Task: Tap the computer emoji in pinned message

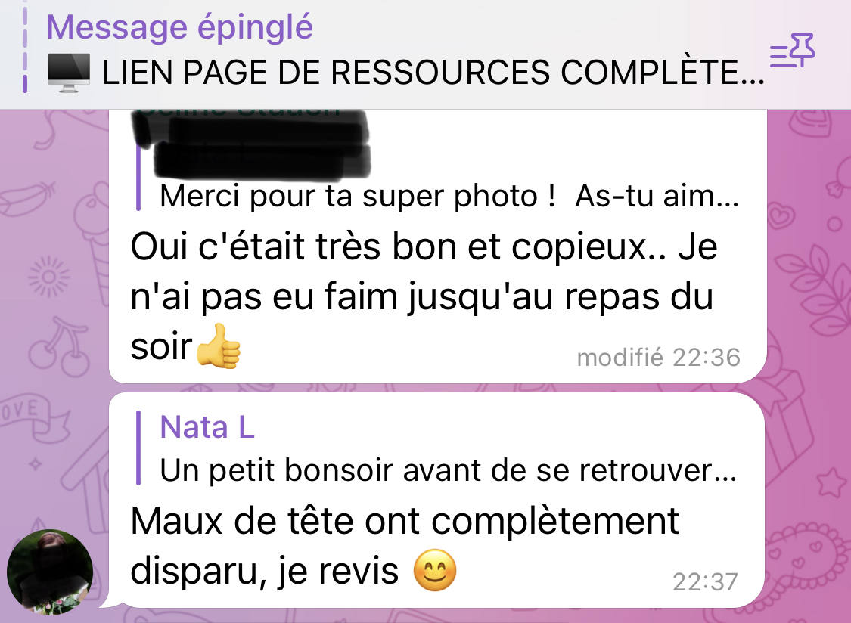Action: pyautogui.click(x=68, y=72)
